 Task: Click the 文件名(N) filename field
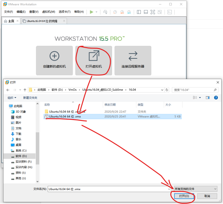(109, 189)
